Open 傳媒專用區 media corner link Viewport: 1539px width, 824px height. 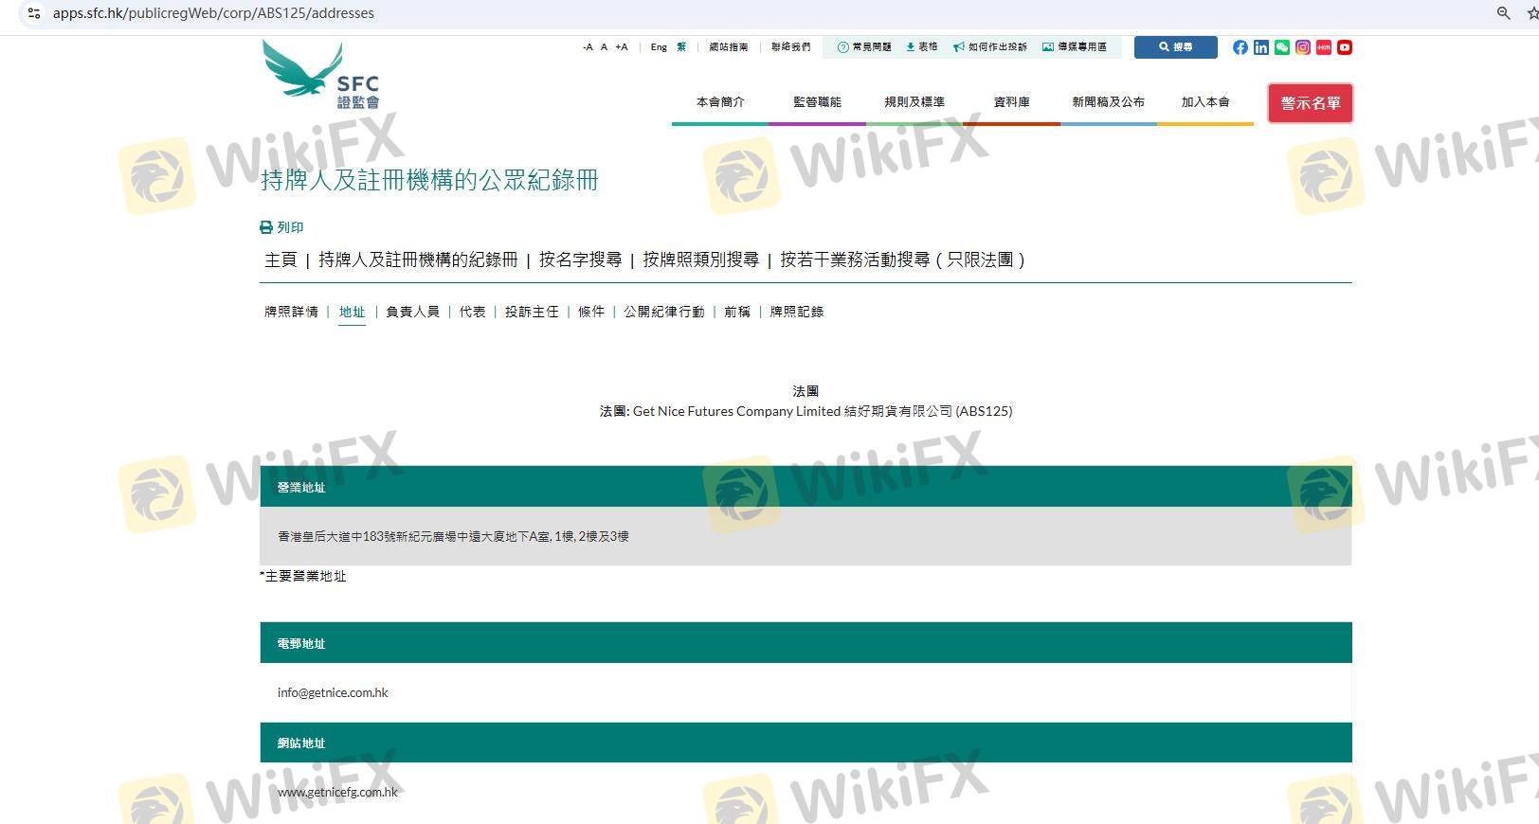pos(1075,47)
